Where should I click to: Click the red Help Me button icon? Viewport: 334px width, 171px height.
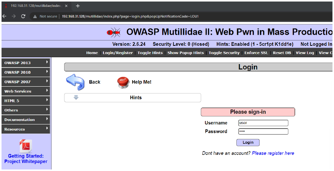coord(123,82)
